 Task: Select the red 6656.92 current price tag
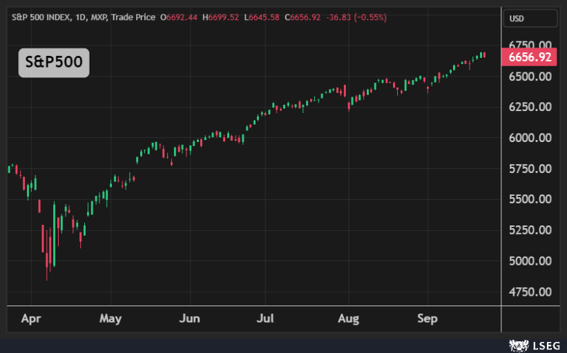tap(530, 57)
